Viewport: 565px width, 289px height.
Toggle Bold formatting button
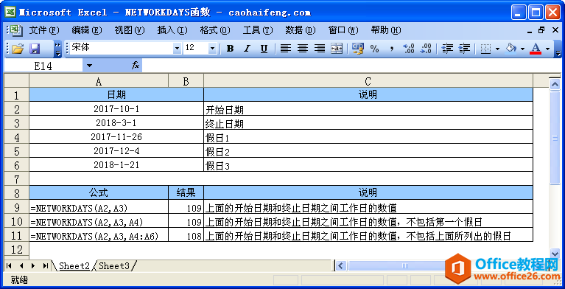[231, 49]
